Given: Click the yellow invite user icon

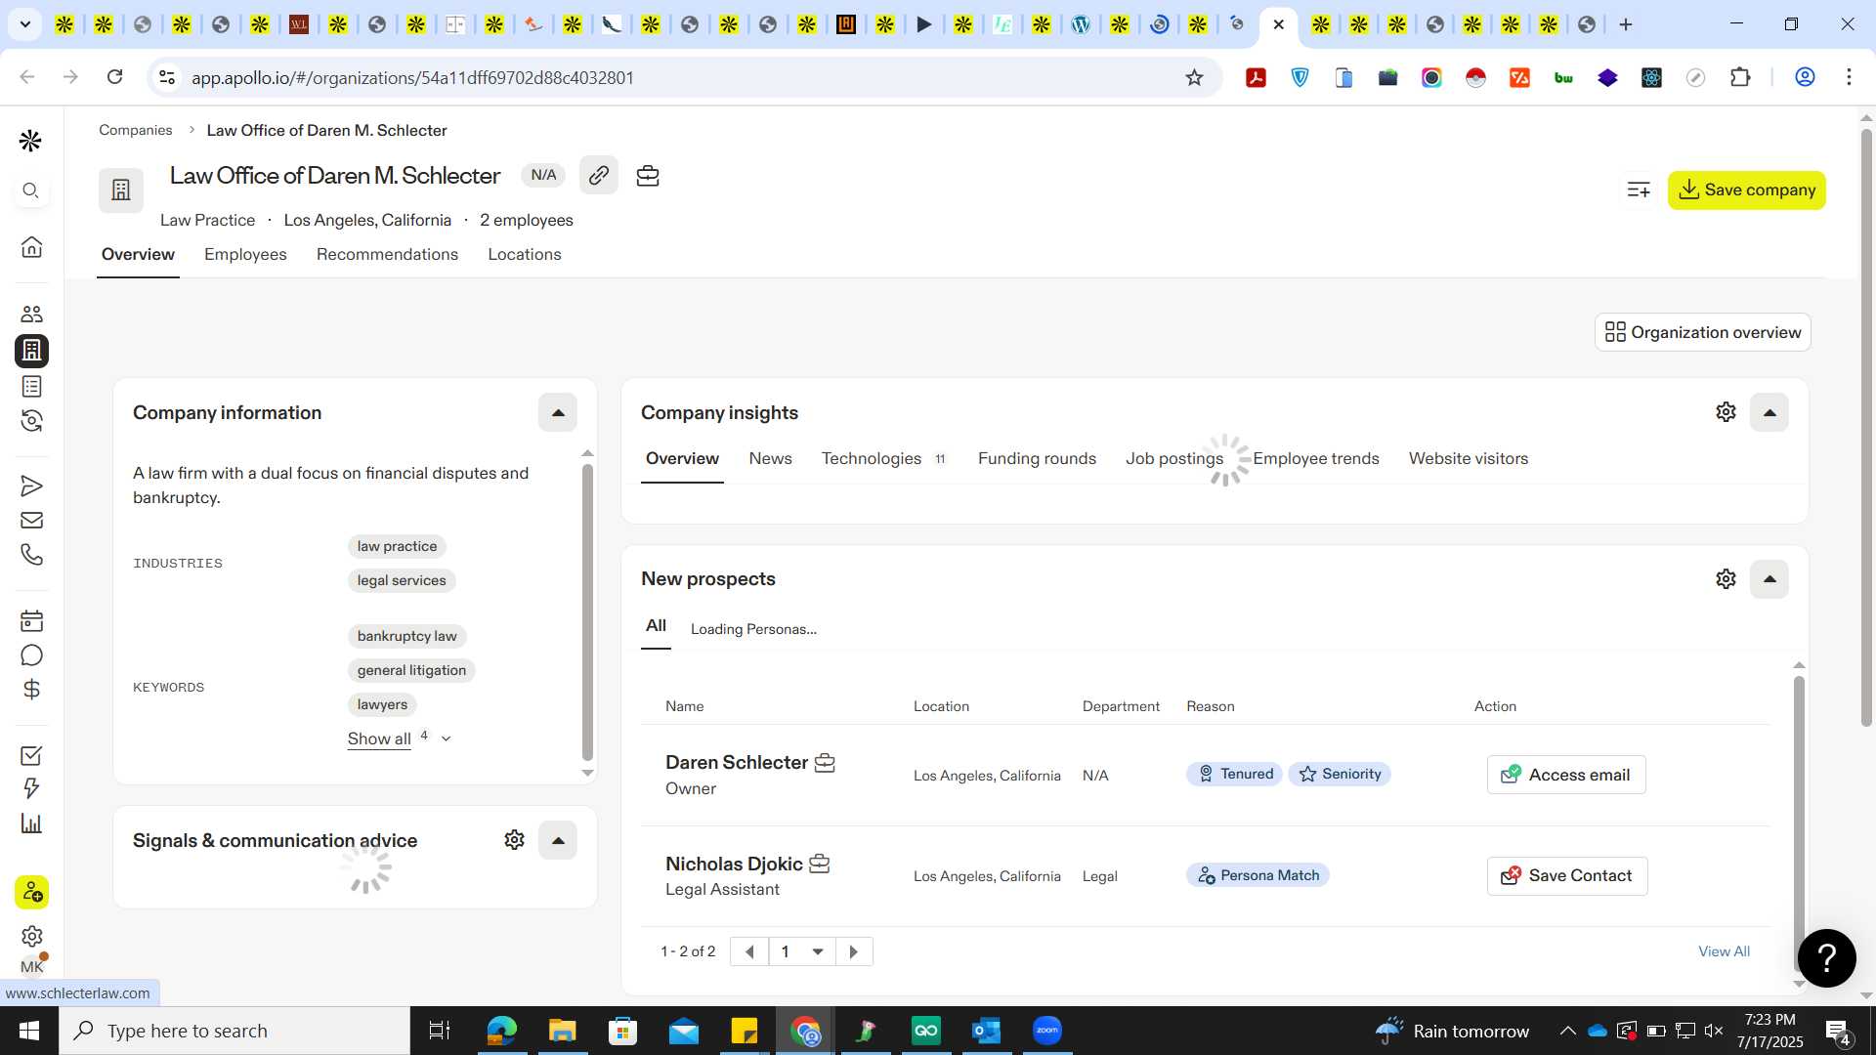Looking at the screenshot, I should tap(31, 892).
